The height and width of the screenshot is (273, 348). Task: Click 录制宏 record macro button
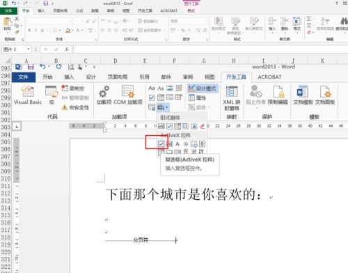point(73,88)
